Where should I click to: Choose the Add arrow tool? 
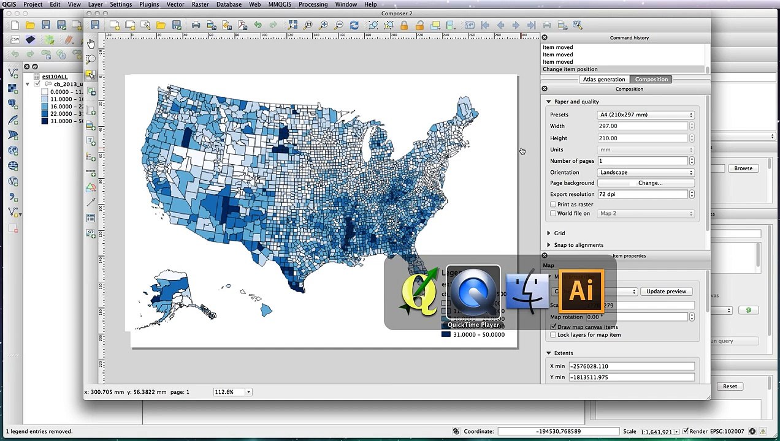[91, 202]
